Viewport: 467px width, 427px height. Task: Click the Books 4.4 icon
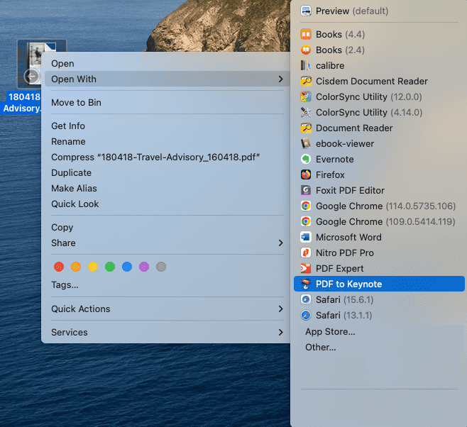[x=306, y=34]
